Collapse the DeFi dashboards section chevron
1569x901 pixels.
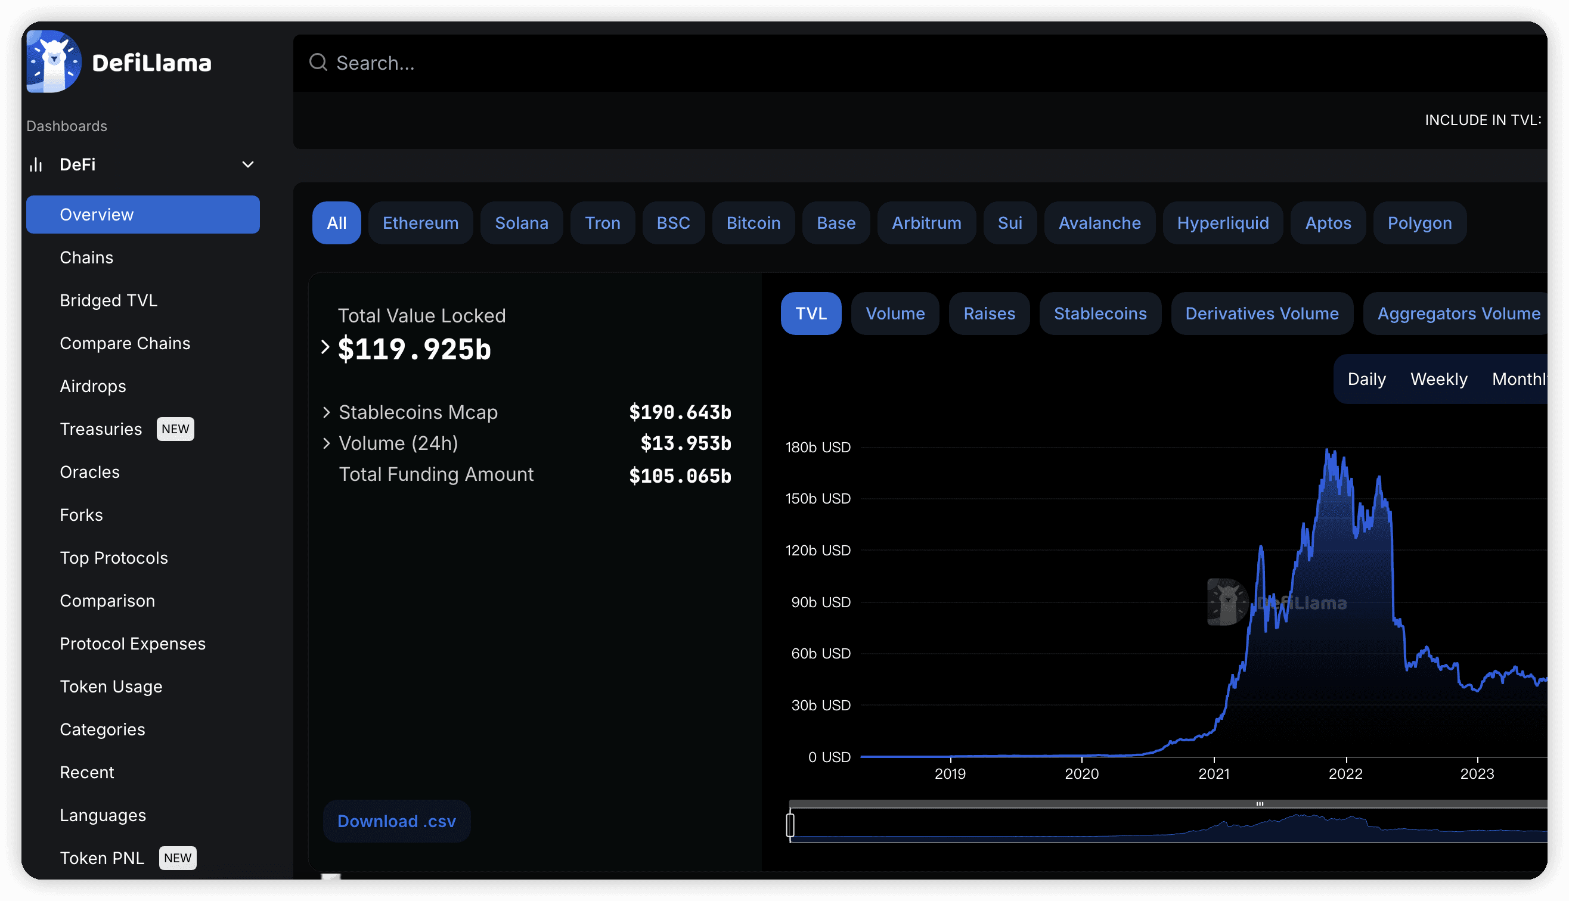pos(247,164)
